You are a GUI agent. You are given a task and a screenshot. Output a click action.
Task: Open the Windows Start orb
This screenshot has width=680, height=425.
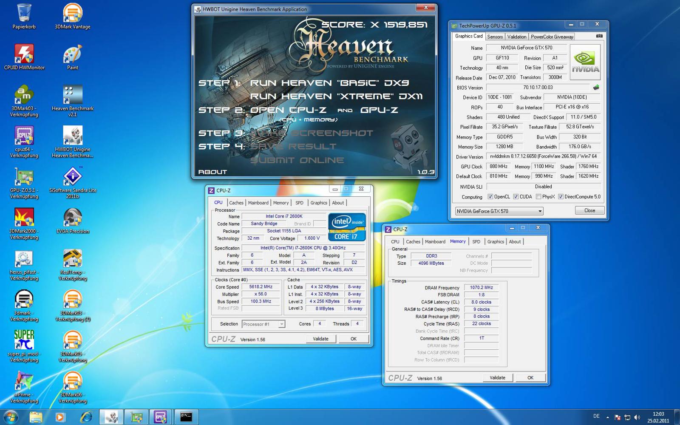click(10, 417)
